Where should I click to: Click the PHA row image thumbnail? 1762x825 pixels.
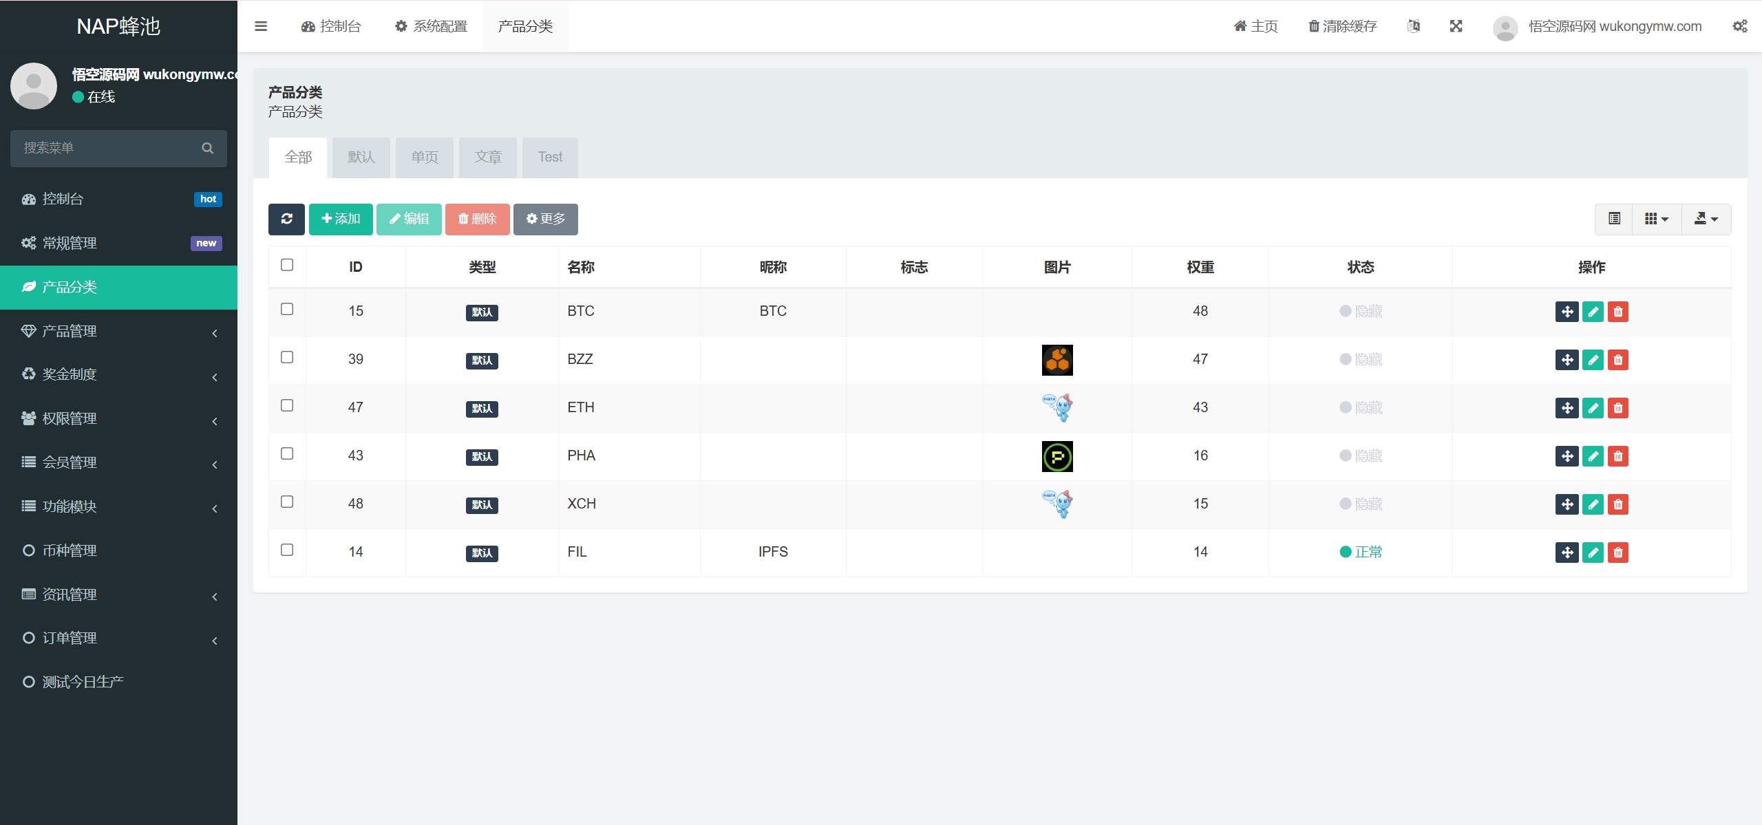[1057, 456]
